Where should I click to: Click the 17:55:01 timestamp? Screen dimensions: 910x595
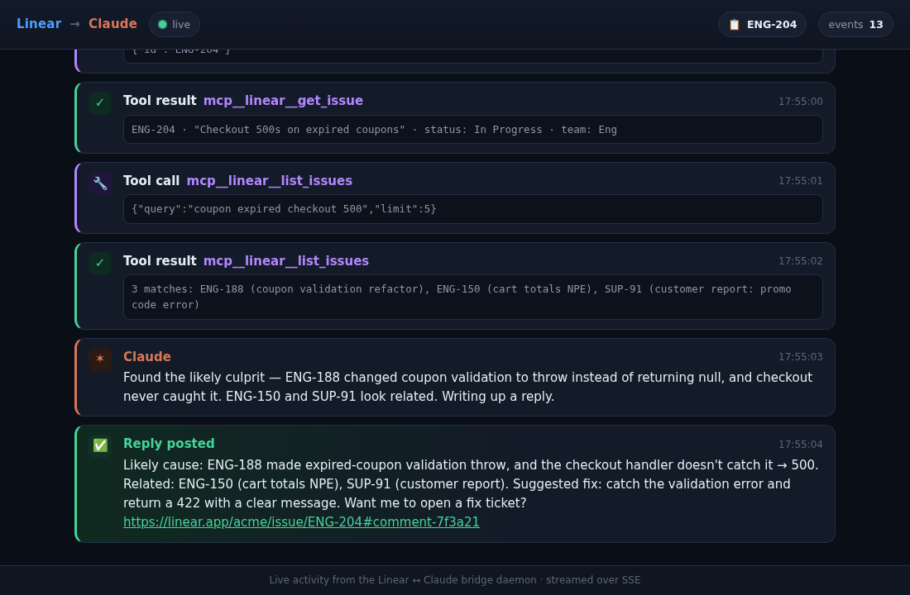click(800, 181)
